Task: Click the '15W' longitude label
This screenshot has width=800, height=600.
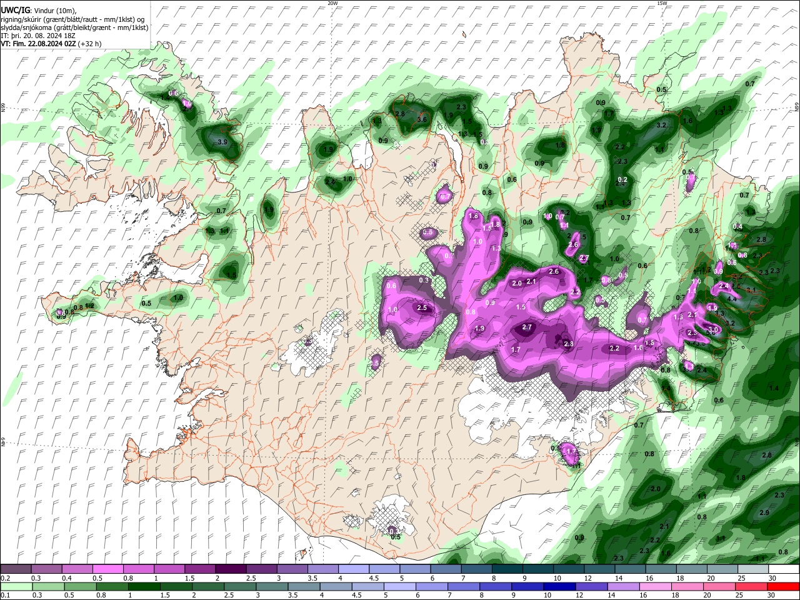Action: (x=662, y=3)
